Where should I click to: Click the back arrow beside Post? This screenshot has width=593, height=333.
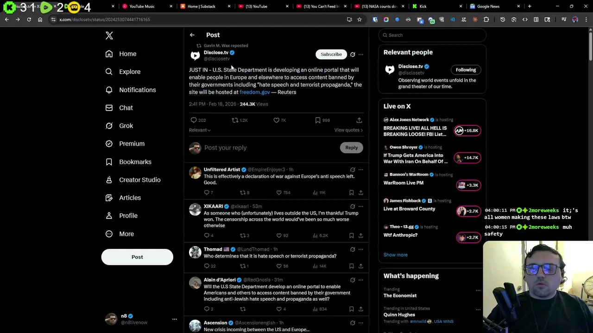[x=192, y=35]
